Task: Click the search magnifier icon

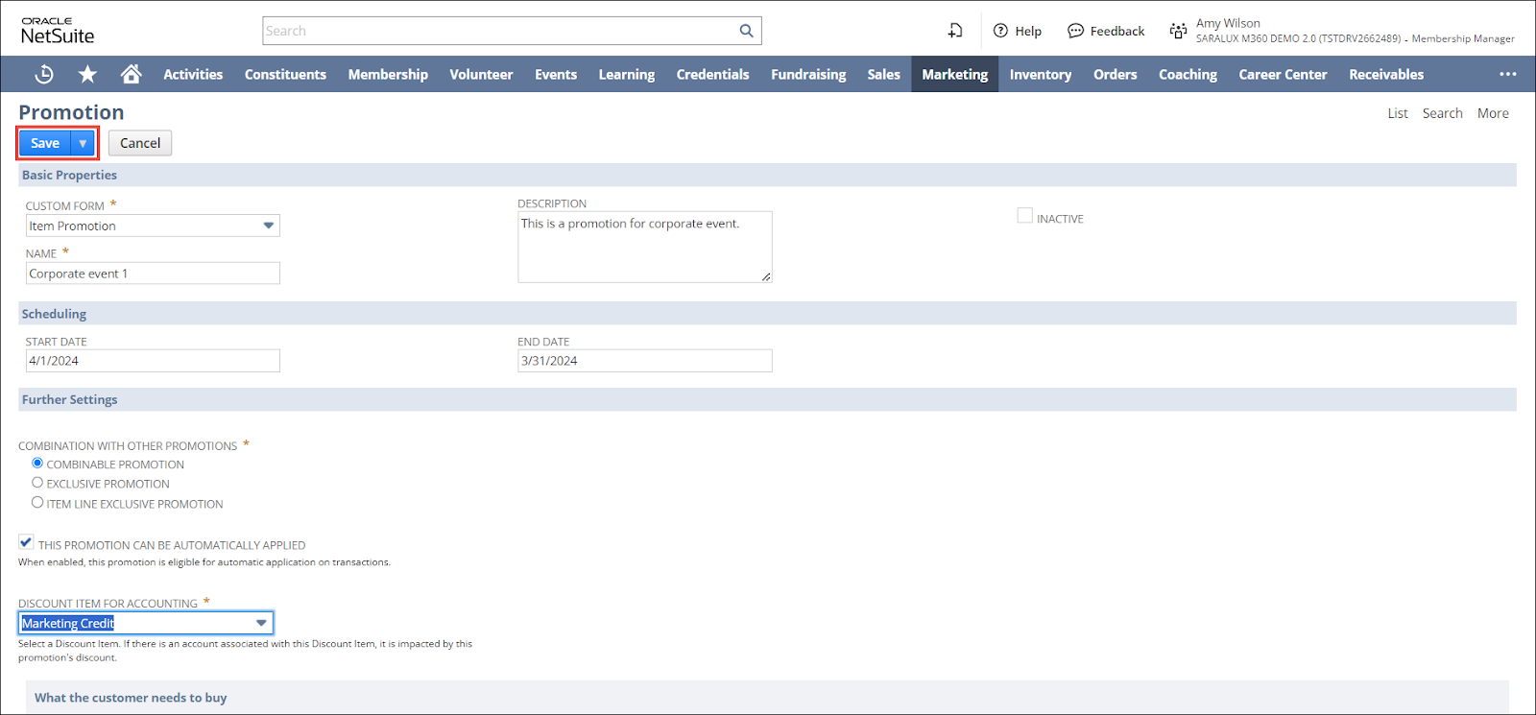Action: [x=746, y=31]
